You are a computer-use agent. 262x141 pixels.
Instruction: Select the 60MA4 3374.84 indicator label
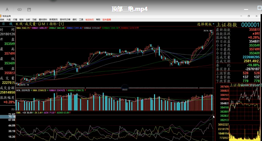[x=92, y=28]
